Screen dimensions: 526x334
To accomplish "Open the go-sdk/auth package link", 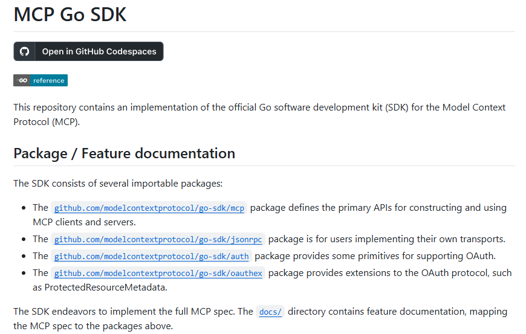I will click(151, 257).
